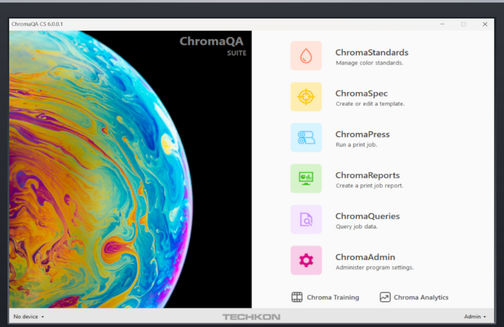Screen dimensions: 504x327
Task: Open ChromaReports by its title
Action: click(367, 175)
